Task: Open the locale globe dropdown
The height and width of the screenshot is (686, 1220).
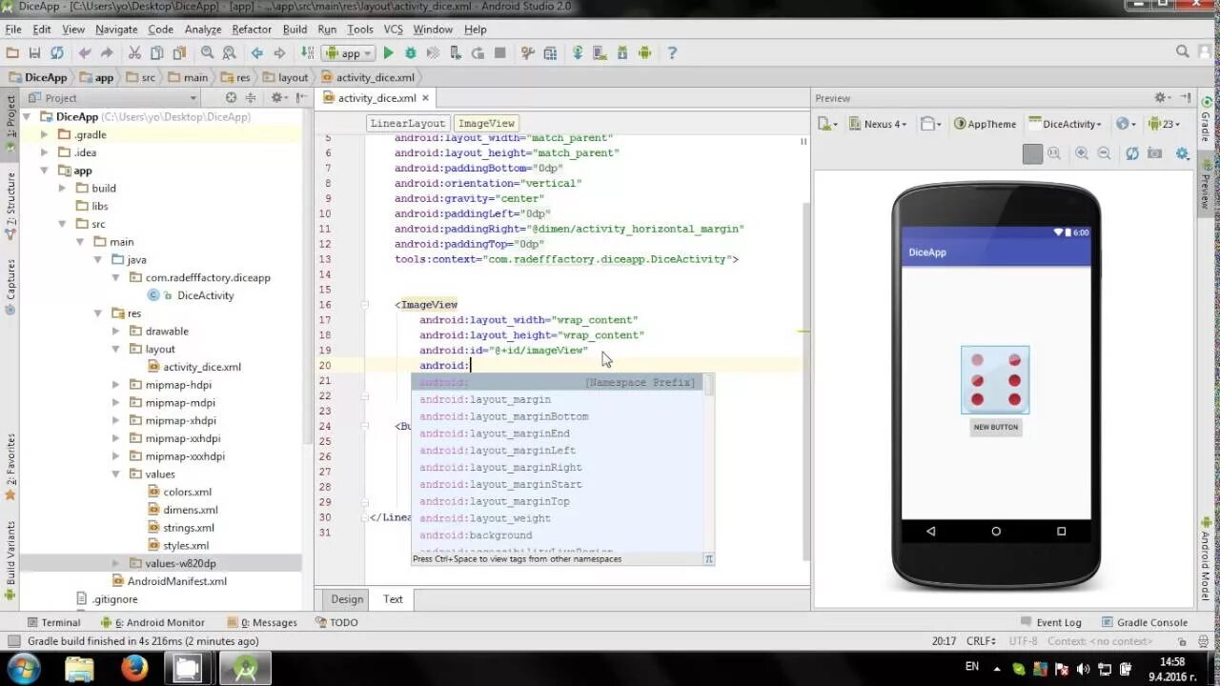Action: pos(1127,124)
